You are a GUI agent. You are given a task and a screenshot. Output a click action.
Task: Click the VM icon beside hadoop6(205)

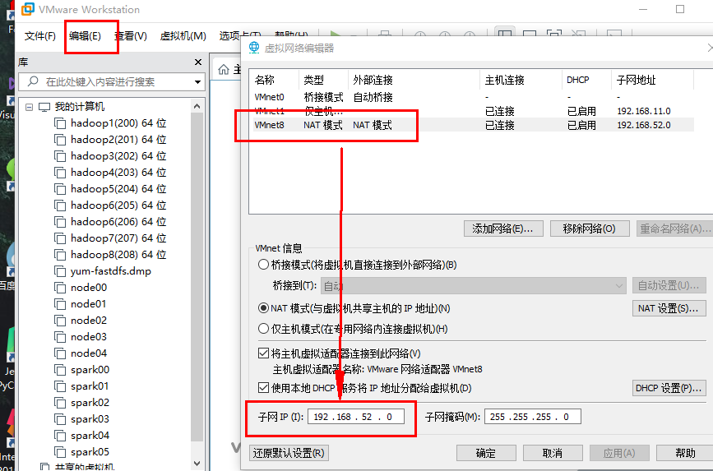click(x=60, y=205)
